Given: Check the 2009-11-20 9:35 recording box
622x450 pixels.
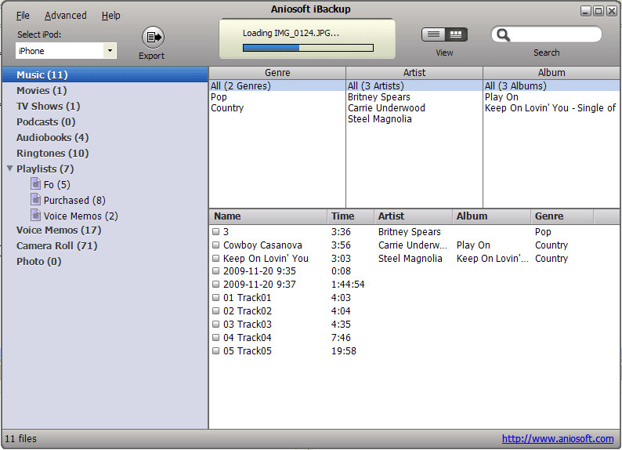Looking at the screenshot, I should pyautogui.click(x=215, y=271).
